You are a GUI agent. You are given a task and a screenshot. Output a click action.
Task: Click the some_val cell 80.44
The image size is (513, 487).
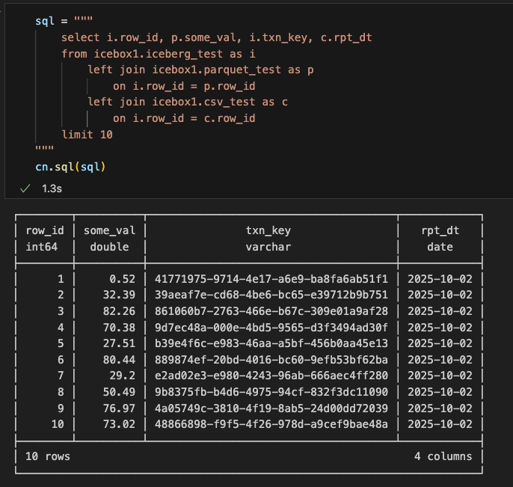119,360
